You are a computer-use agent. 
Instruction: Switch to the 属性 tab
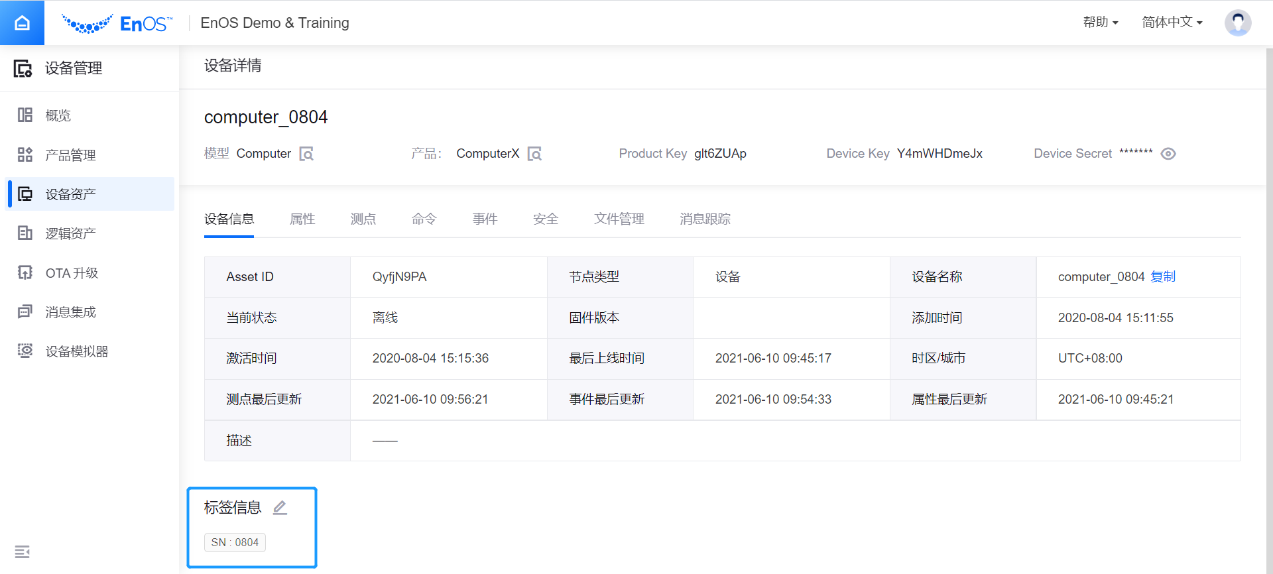click(x=302, y=219)
